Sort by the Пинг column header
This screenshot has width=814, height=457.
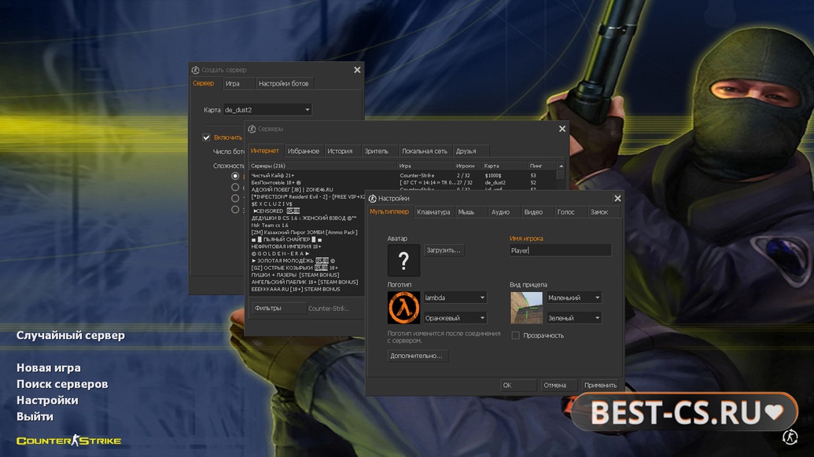point(542,166)
